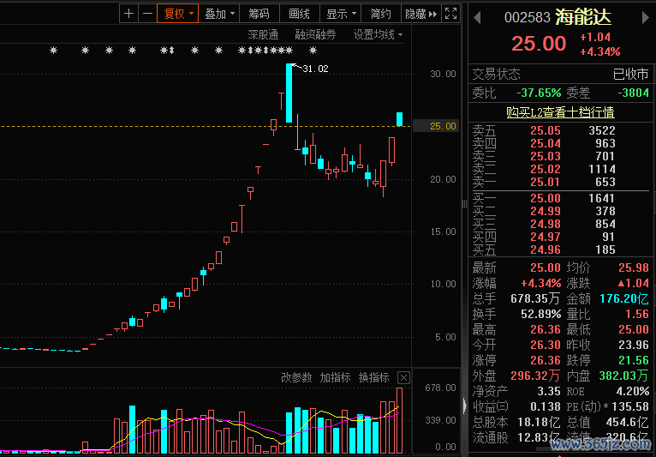Click the plus zoom-in chart icon
Viewport: 656px width, 457px height.
click(x=128, y=14)
